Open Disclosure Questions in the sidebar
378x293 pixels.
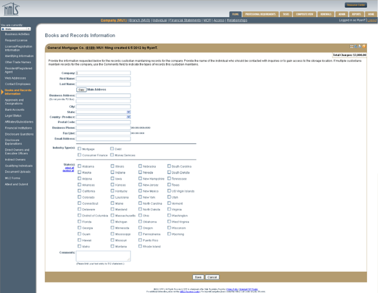point(20,134)
